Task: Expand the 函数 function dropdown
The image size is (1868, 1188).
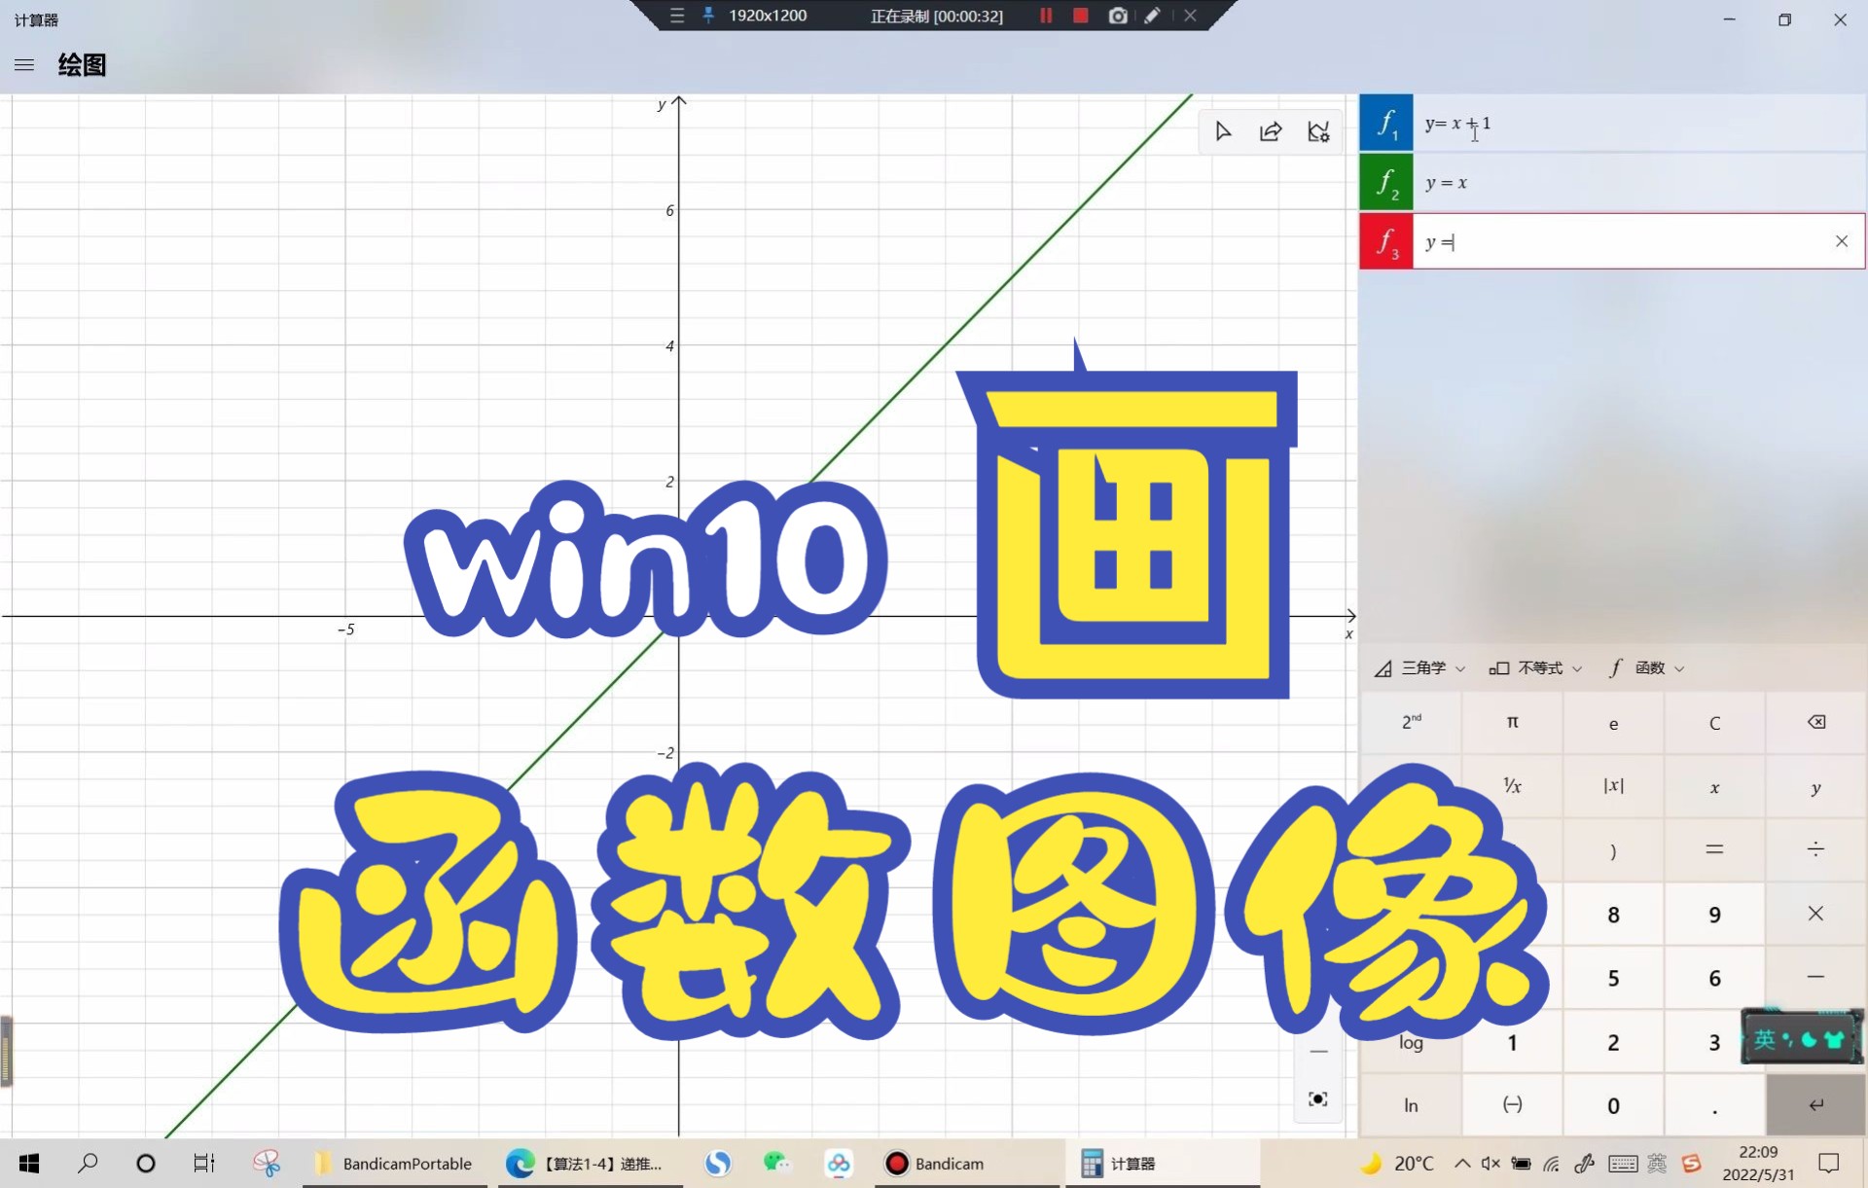Action: [x=1646, y=667]
